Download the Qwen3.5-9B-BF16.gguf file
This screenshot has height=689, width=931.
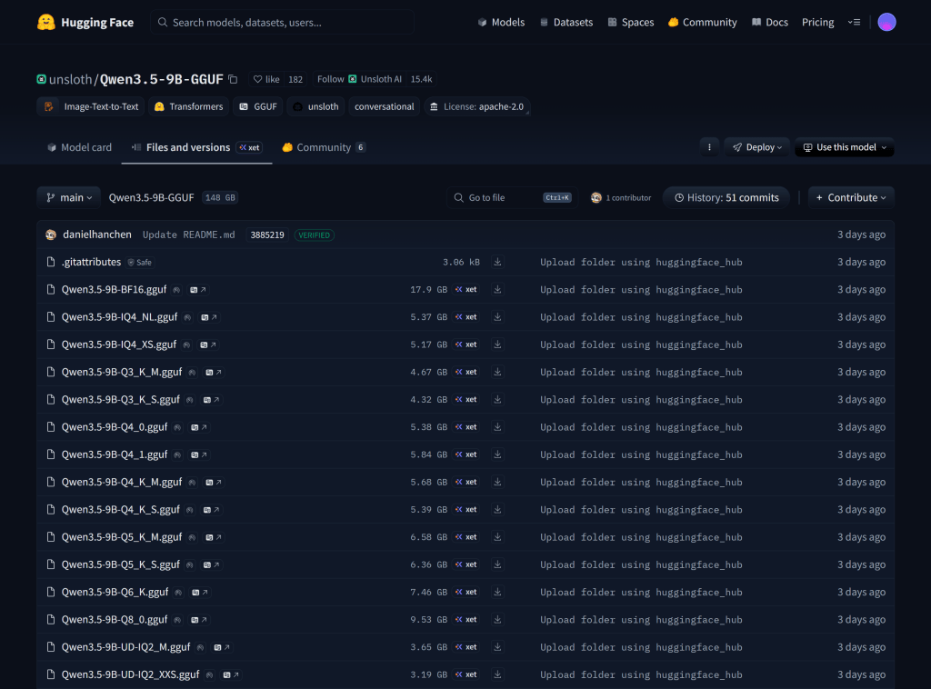[x=497, y=290]
